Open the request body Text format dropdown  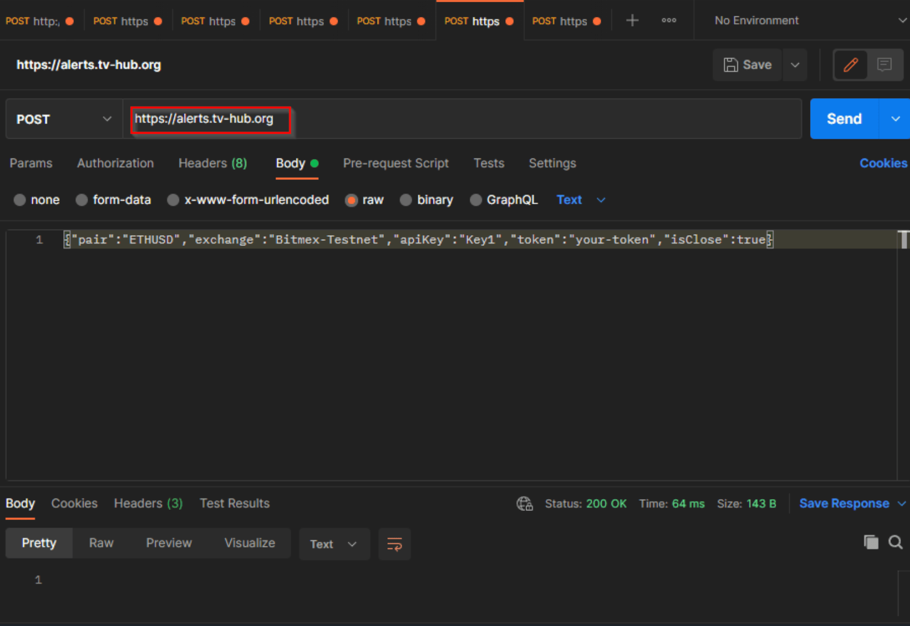(581, 200)
